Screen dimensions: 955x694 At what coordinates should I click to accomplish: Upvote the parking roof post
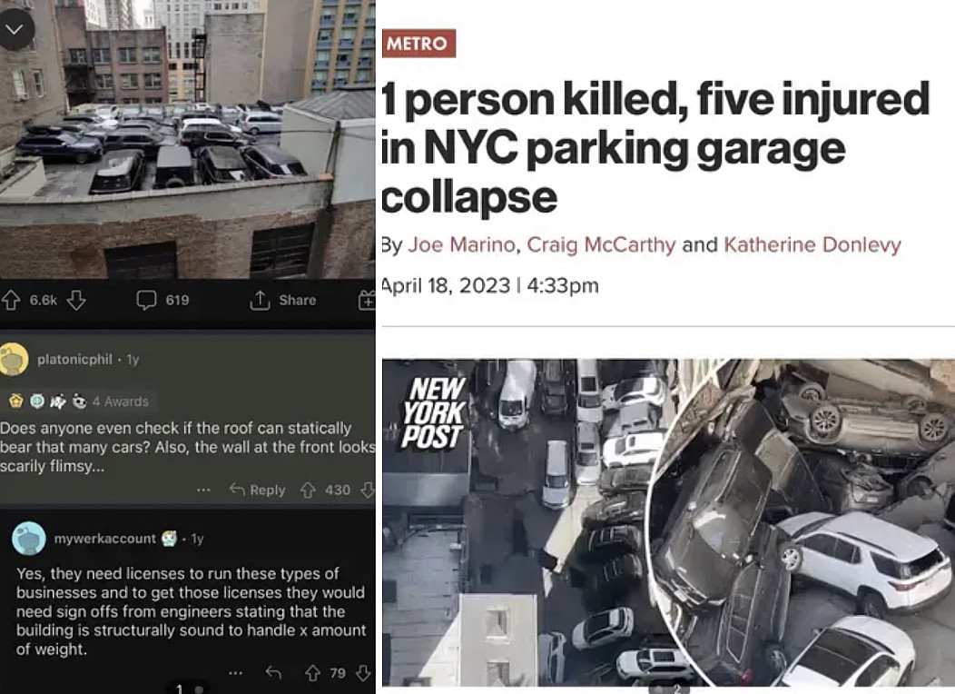click(11, 300)
